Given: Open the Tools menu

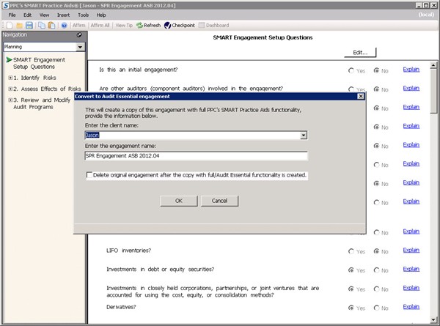Looking at the screenshot, I should click(x=83, y=15).
